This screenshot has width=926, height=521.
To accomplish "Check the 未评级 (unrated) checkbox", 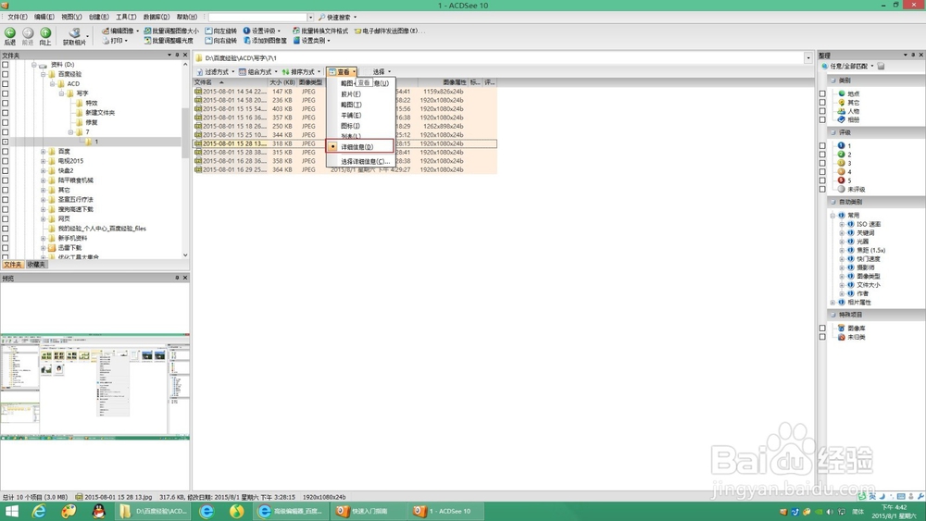I will tap(822, 190).
